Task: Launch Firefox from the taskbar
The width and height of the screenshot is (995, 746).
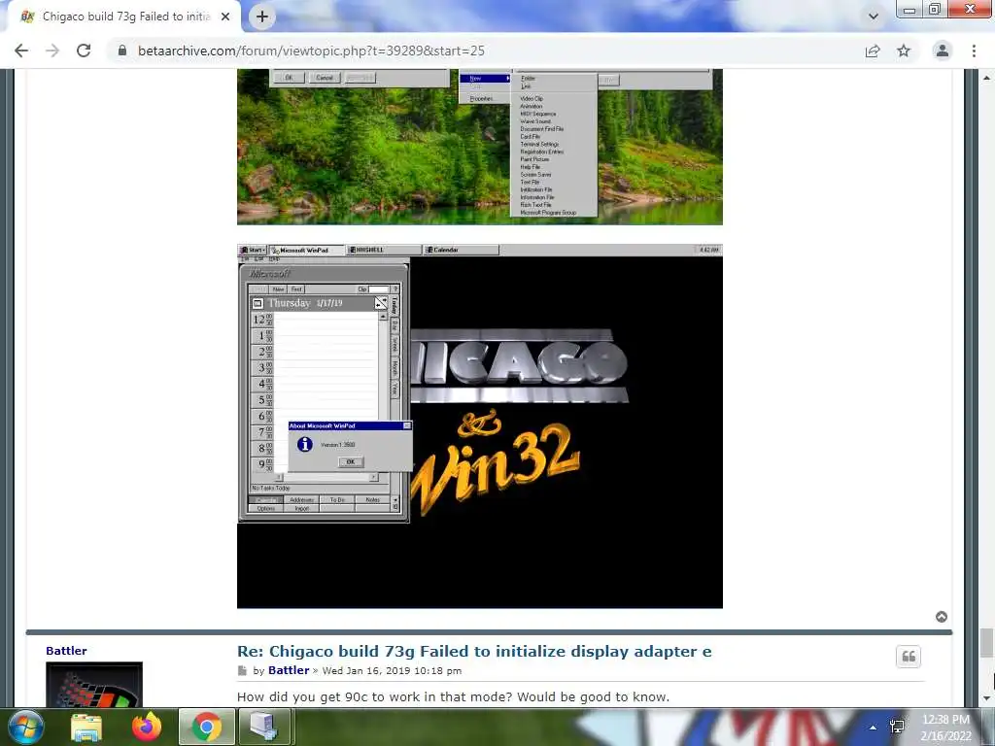Action: pyautogui.click(x=147, y=727)
